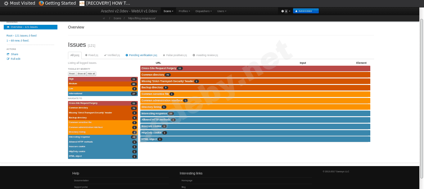This screenshot has width=424, height=189.
Task: Navigate to Insecure cookie in sidebar list
Action: (103, 147)
